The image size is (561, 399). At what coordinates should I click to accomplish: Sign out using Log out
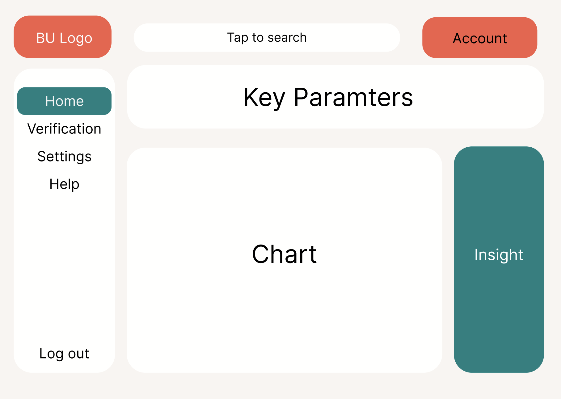(x=64, y=353)
